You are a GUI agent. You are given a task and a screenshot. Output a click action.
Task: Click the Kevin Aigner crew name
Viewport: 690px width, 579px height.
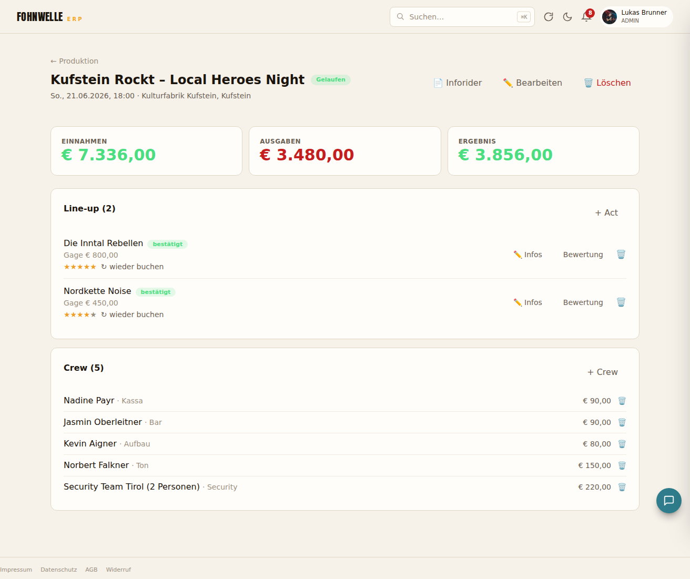(x=90, y=443)
